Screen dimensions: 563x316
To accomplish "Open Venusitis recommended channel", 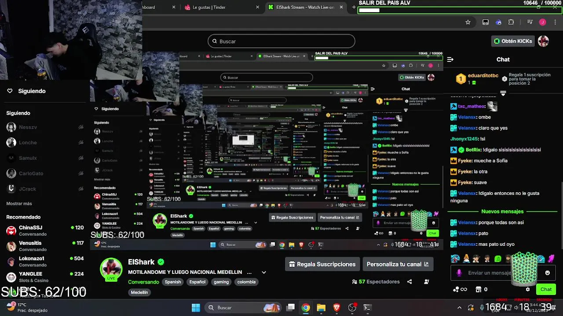I will [45, 246].
